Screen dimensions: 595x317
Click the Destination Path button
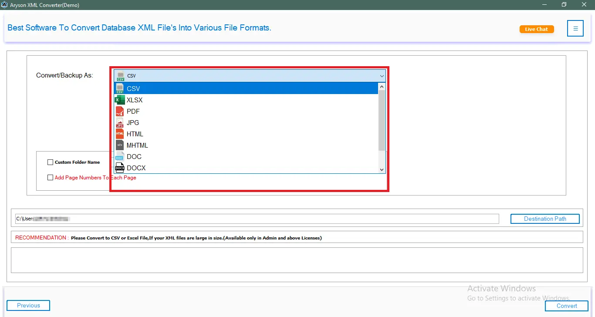click(x=545, y=219)
